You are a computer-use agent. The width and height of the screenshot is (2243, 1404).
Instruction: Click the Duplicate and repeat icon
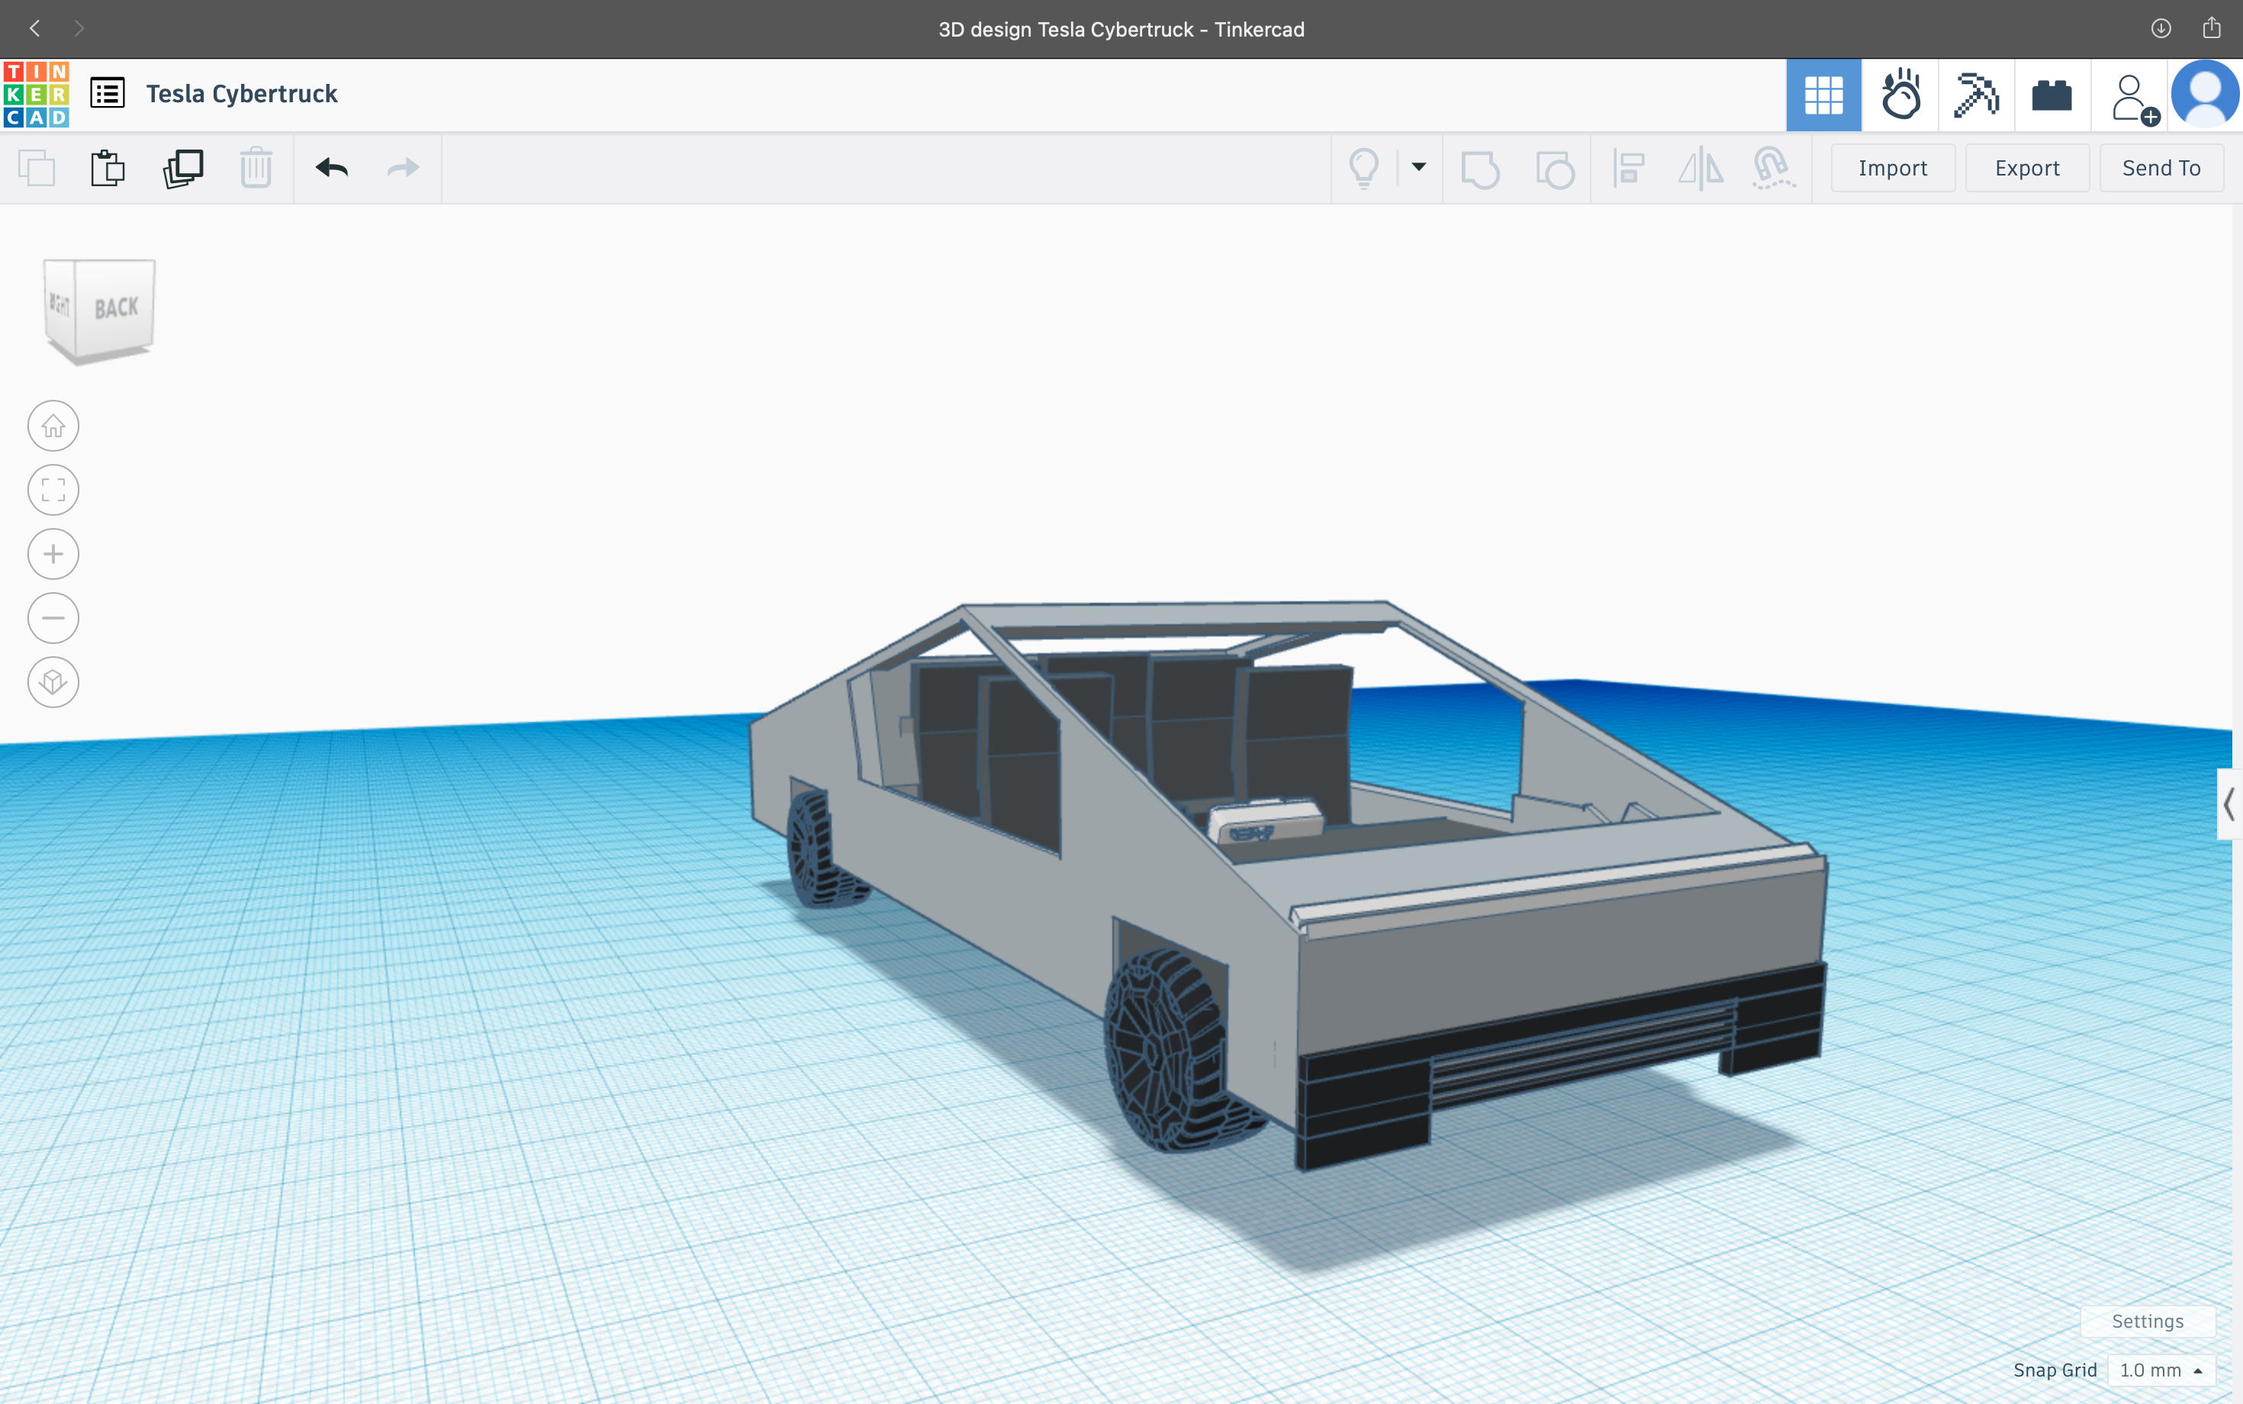coord(183,168)
